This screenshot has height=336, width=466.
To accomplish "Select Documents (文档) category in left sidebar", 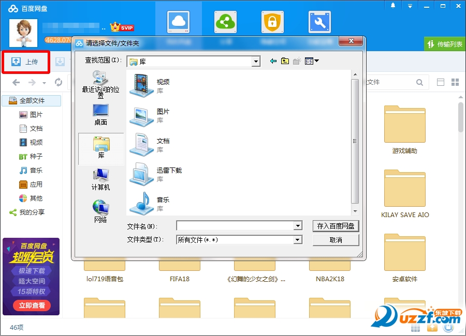I will (31, 129).
